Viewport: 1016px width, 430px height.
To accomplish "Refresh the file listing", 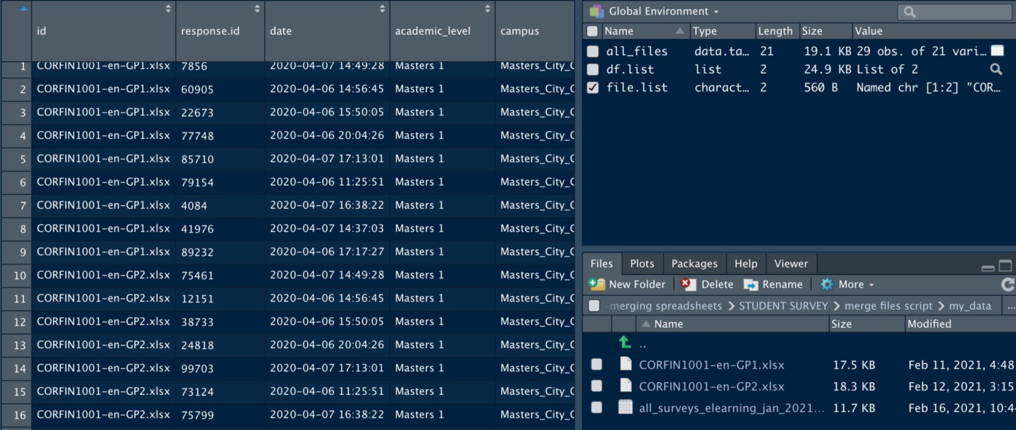I will click(1007, 284).
